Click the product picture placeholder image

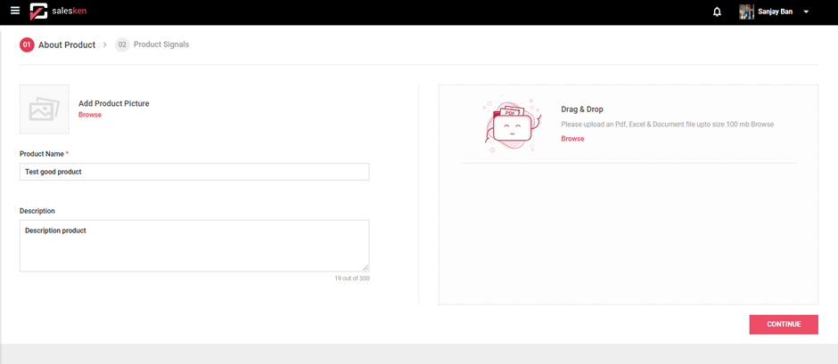click(45, 109)
